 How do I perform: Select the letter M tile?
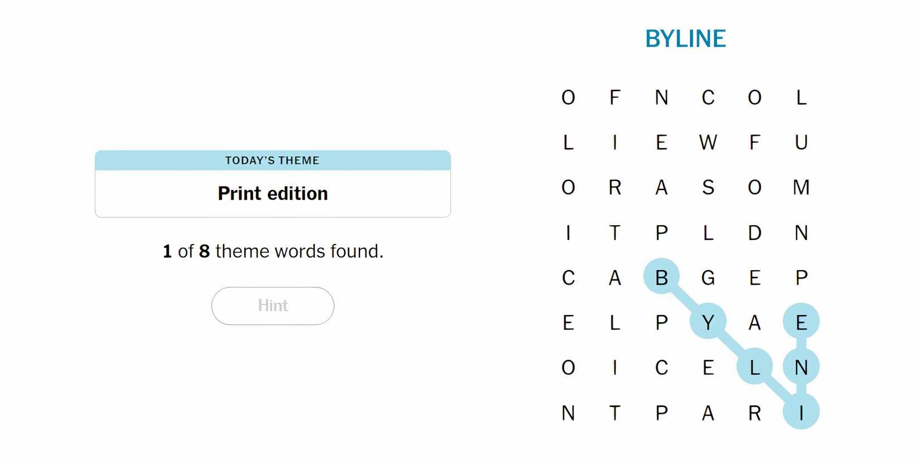801,188
